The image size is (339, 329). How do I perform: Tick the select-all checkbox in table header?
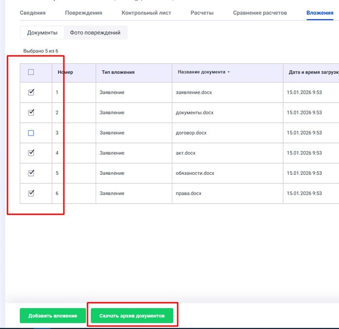[x=31, y=72]
